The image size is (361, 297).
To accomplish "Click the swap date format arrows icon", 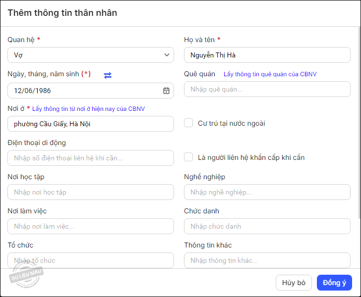I will click(x=108, y=75).
